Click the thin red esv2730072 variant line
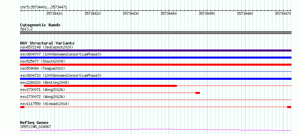Viewport: 301px width, 134px height. point(156,100)
